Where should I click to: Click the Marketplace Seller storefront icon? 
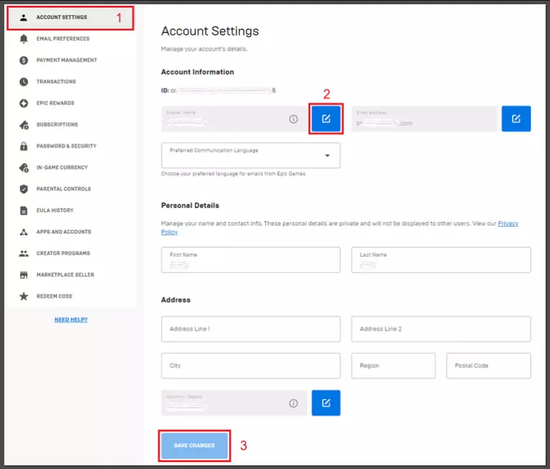(24, 275)
